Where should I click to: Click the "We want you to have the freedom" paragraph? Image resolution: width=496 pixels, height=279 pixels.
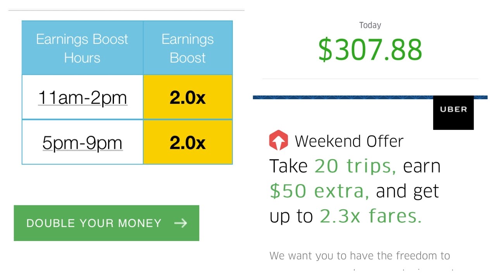360,256
